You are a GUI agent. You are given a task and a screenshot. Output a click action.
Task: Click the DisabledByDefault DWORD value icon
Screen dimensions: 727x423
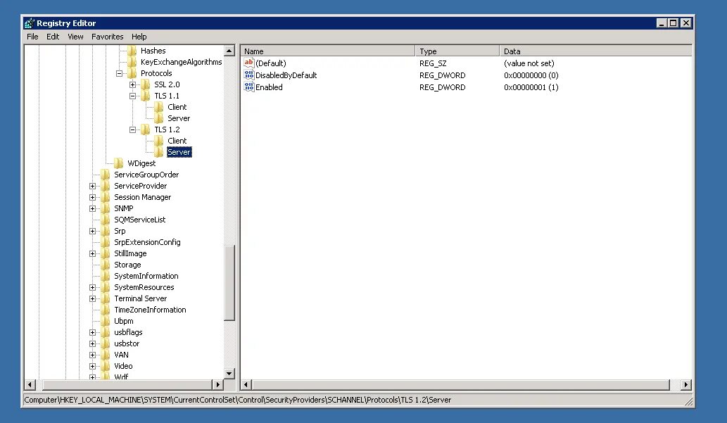(249, 75)
